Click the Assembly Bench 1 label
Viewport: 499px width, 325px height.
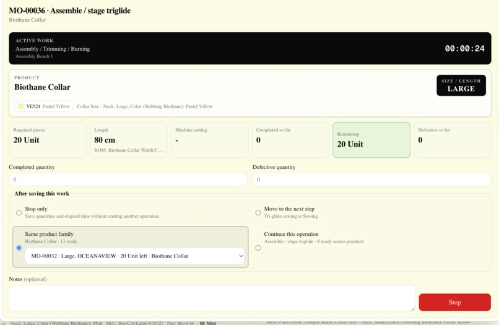click(34, 56)
